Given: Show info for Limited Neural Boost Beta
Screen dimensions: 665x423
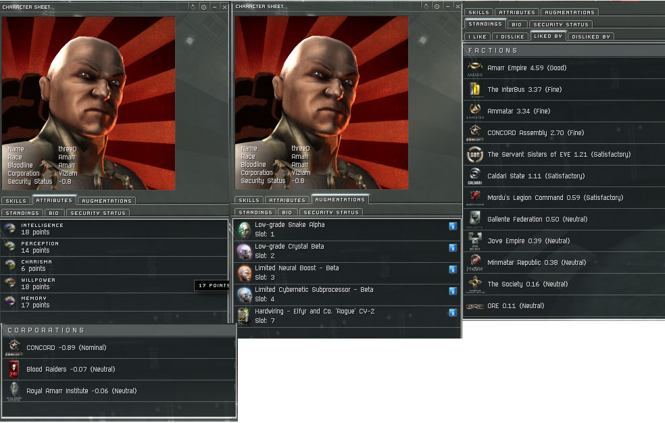Looking at the screenshot, I should [x=453, y=269].
